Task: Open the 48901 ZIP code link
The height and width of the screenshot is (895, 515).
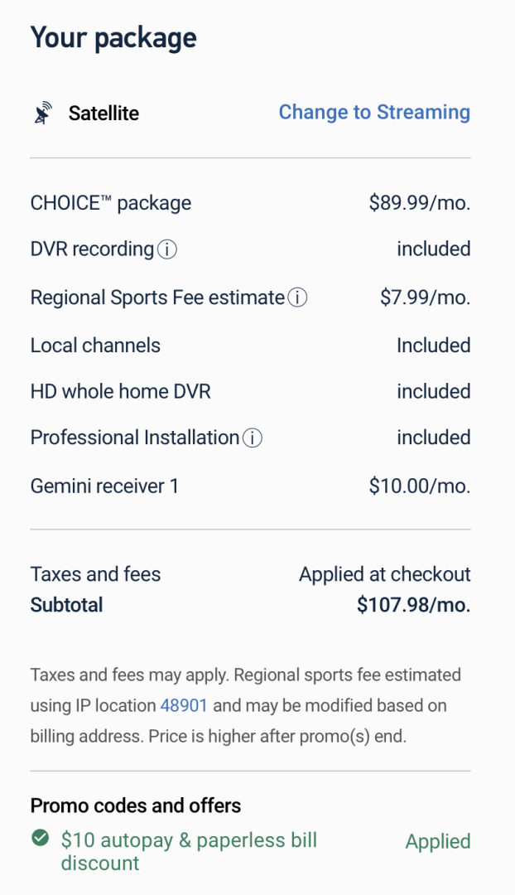Action: [184, 706]
